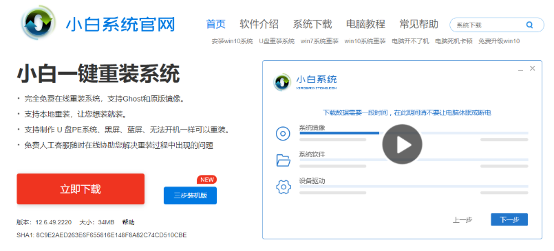This screenshot has width=554, height=251.
Task: Click the 帮助 link near version info
Action: 128,222
